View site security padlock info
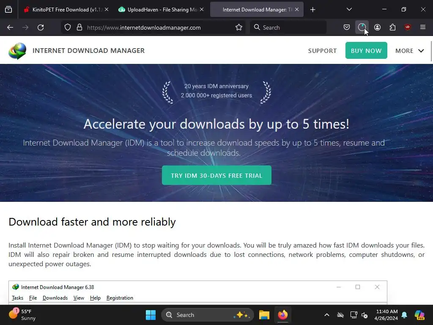The image size is (433, 325). (x=79, y=28)
